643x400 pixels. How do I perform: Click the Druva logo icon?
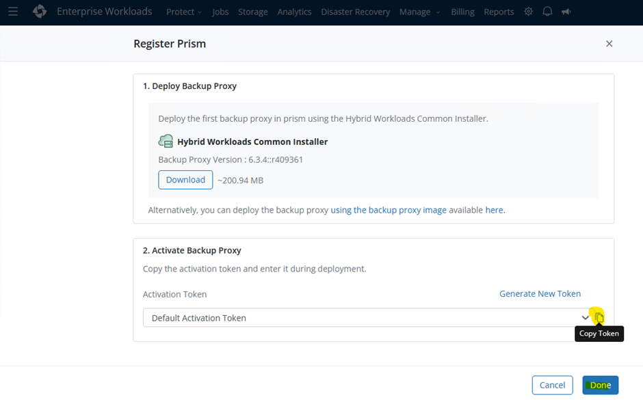[x=40, y=12]
